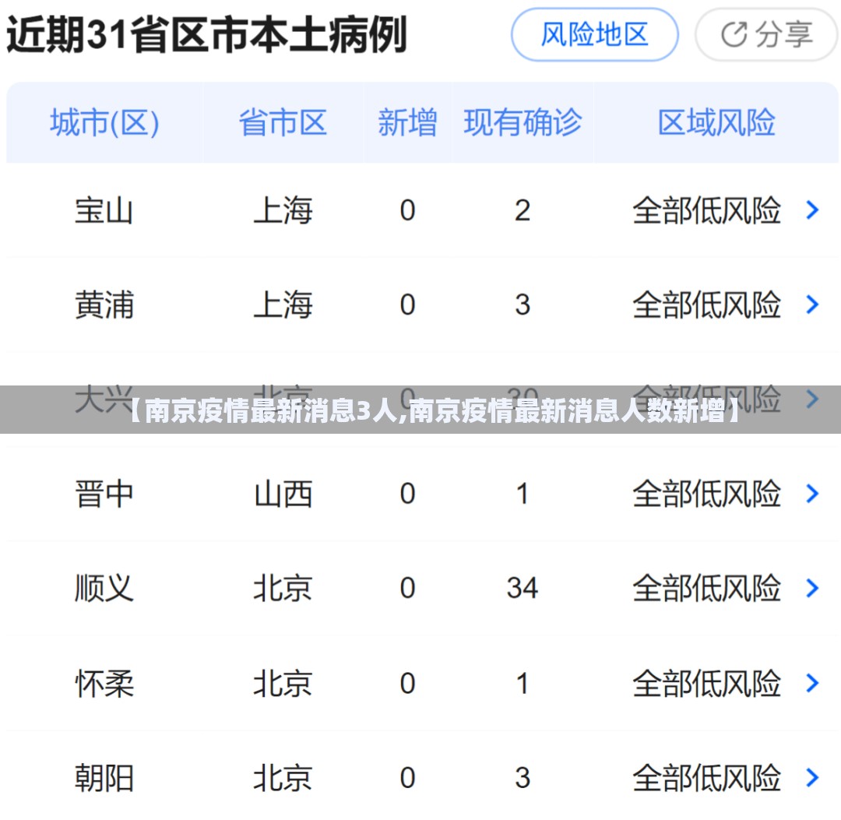
Task: Click the 怀柔 city name
Action: (x=104, y=683)
